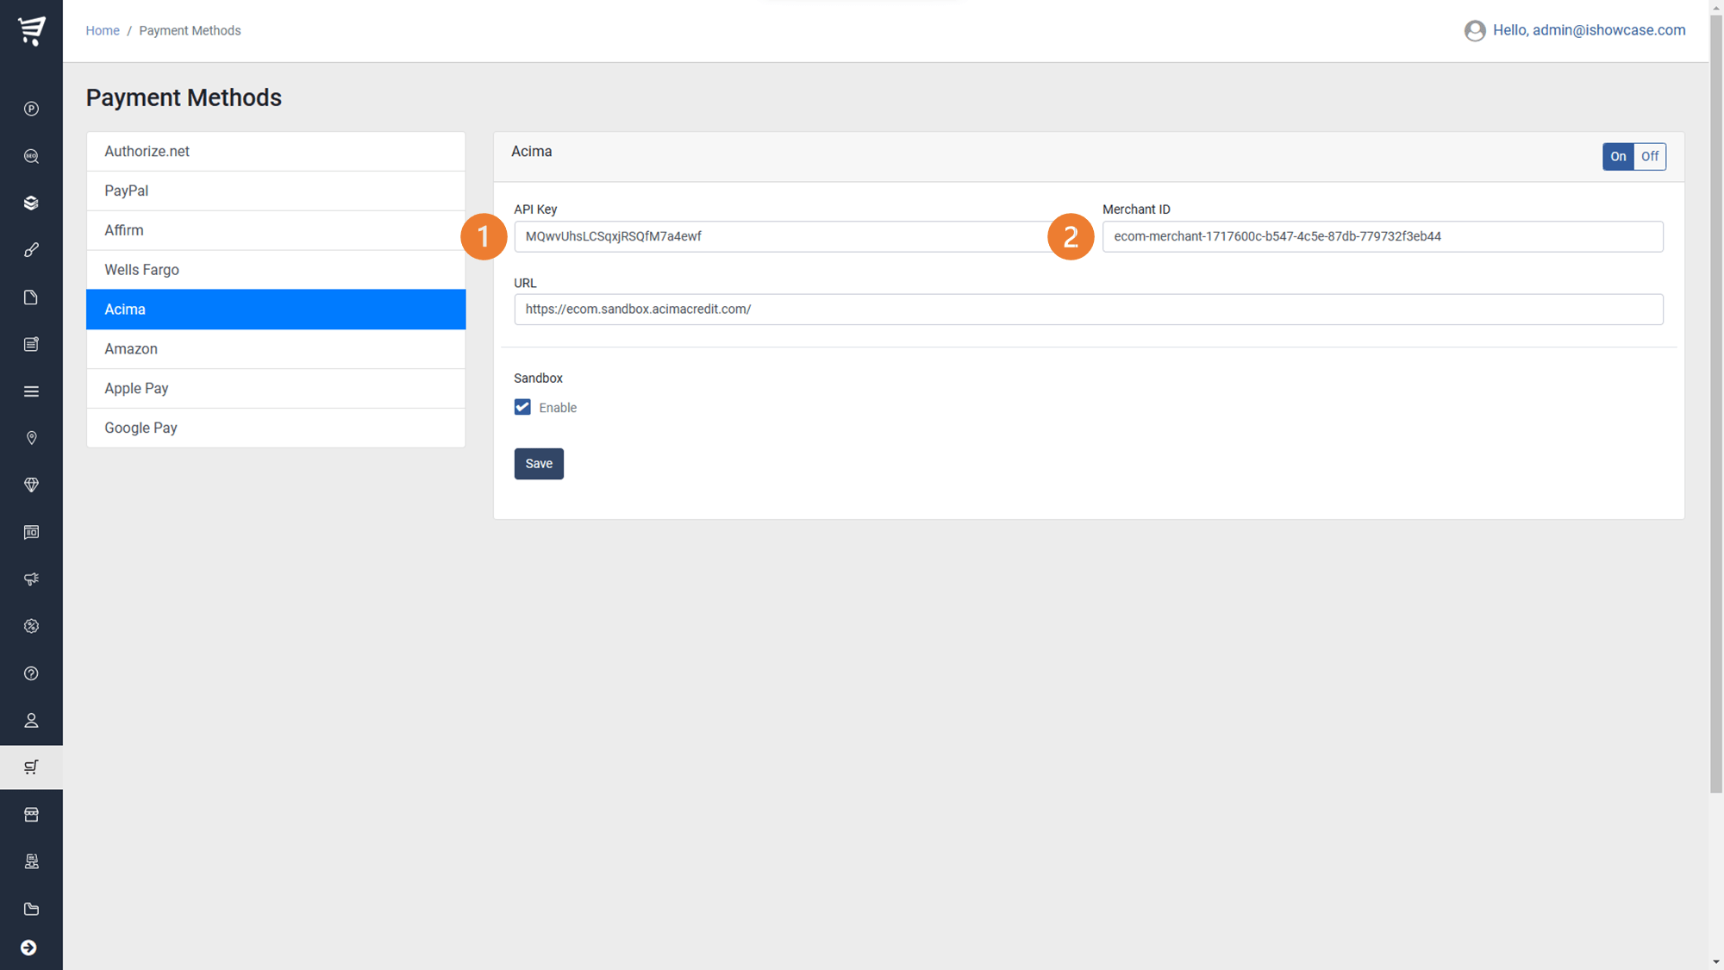Open the map pin locations icon
Viewport: 1724px width, 970px height.
31,438
